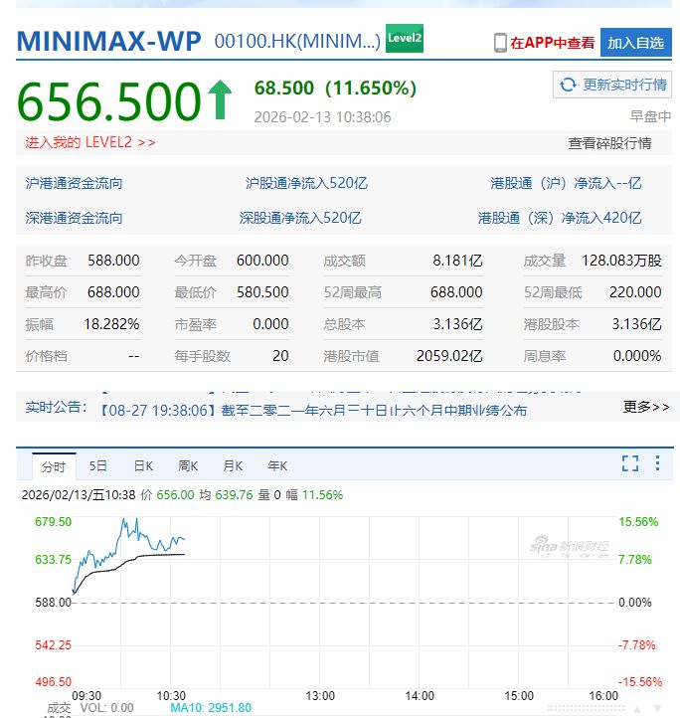Select the 周K weekly chart tab
Image resolution: width=680 pixels, height=718 pixels.
coord(188,465)
